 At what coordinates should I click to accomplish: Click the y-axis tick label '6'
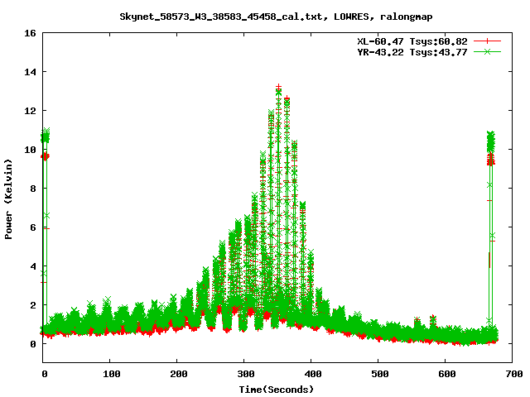pyautogui.click(x=33, y=227)
